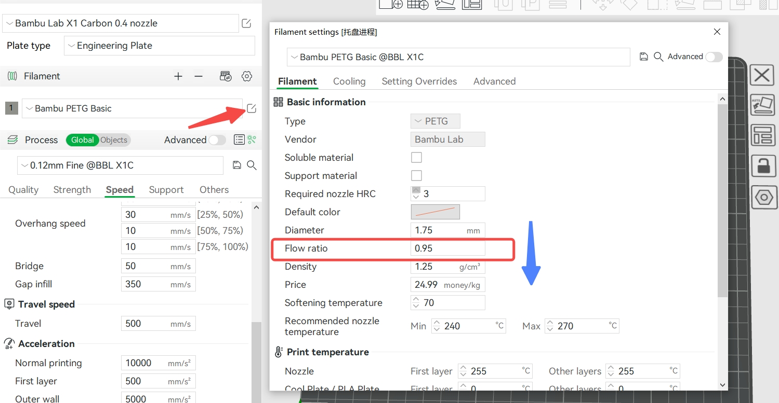Click the Add plate grid icon
The height and width of the screenshot is (403, 779).
tap(418, 4)
